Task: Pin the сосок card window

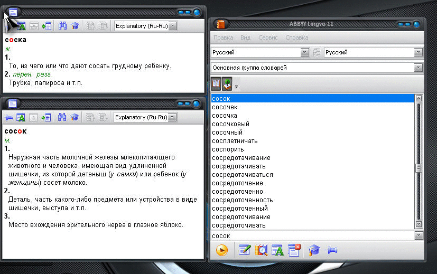Action: pos(9,118)
